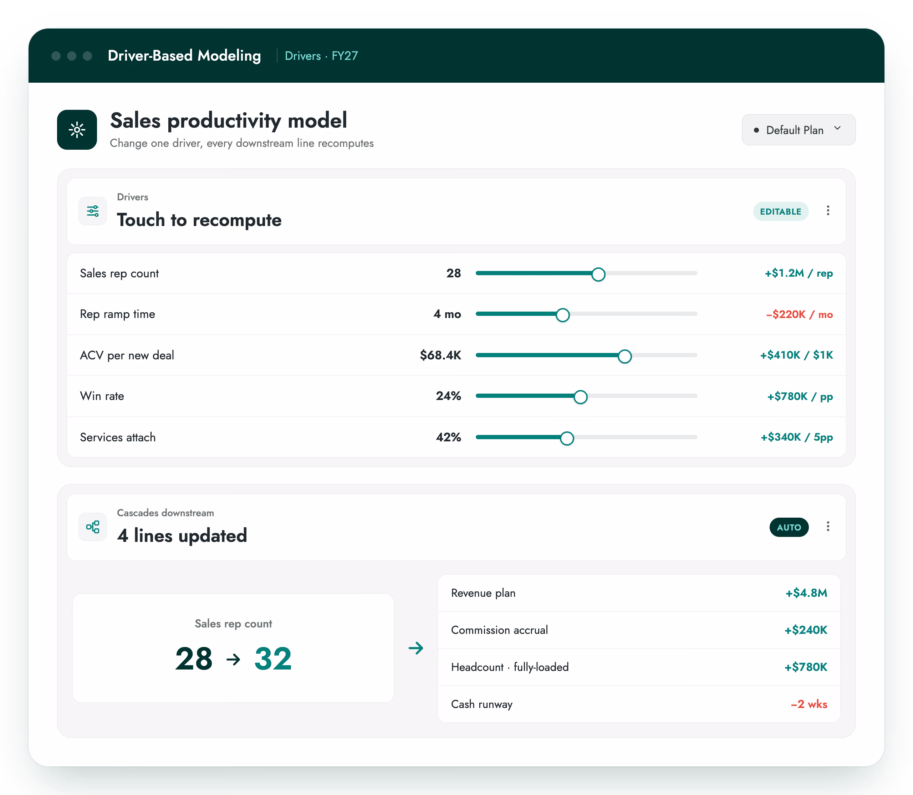Select the Cash runway row
Viewport: 913px width, 795px height.
pyautogui.click(x=639, y=704)
